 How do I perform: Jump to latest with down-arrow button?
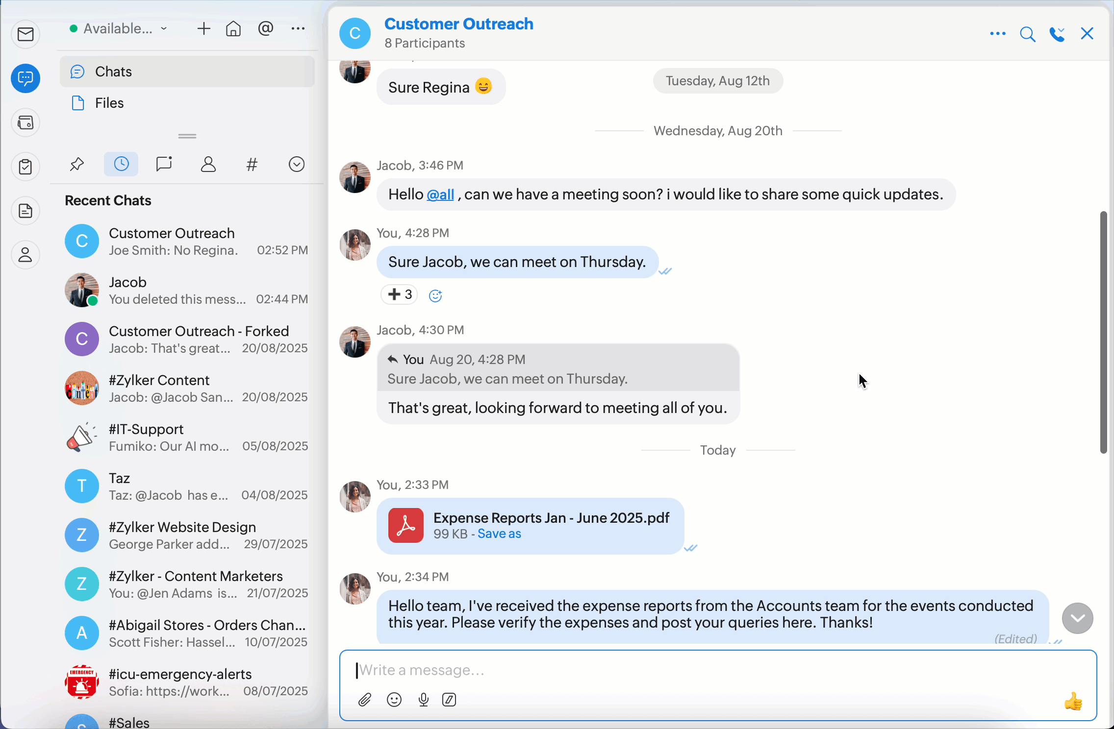pyautogui.click(x=1077, y=618)
